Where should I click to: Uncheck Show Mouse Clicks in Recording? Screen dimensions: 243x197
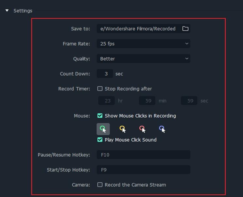pyautogui.click(x=100, y=116)
